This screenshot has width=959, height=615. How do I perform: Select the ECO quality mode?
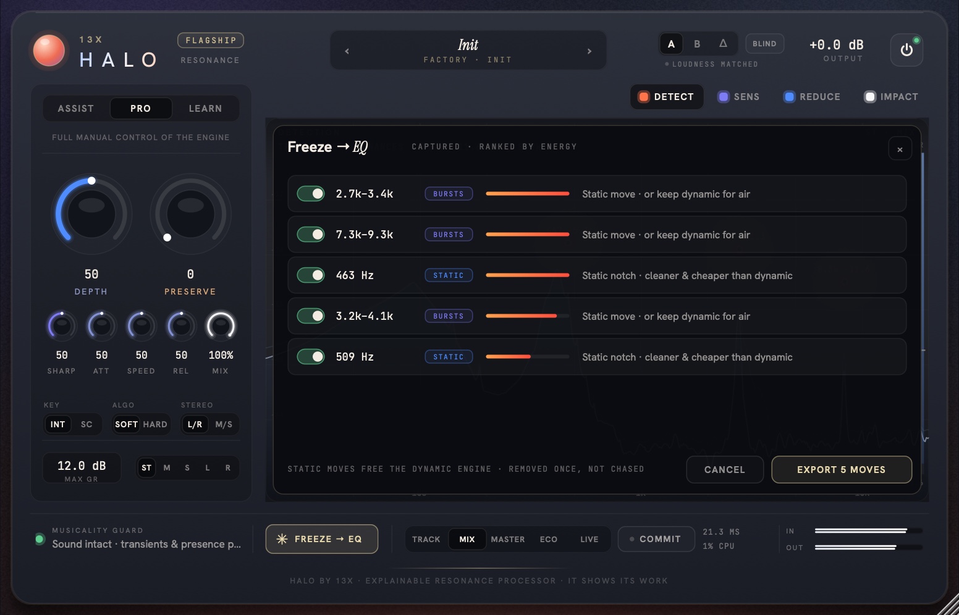[549, 539]
